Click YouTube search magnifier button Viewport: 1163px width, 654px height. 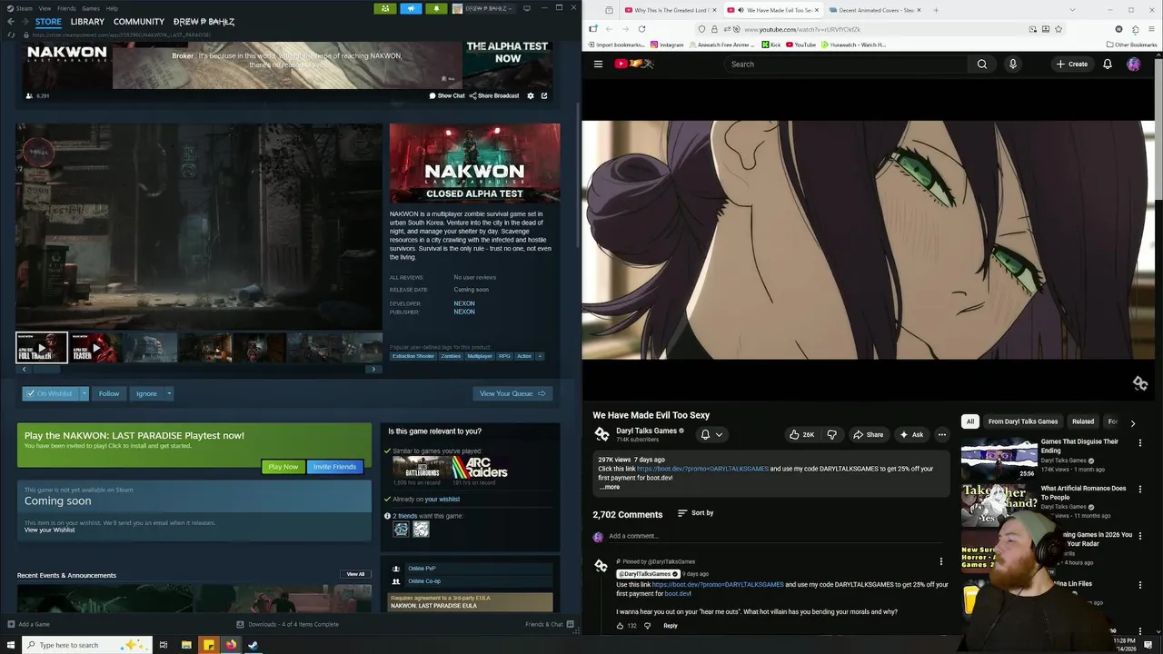(x=981, y=64)
